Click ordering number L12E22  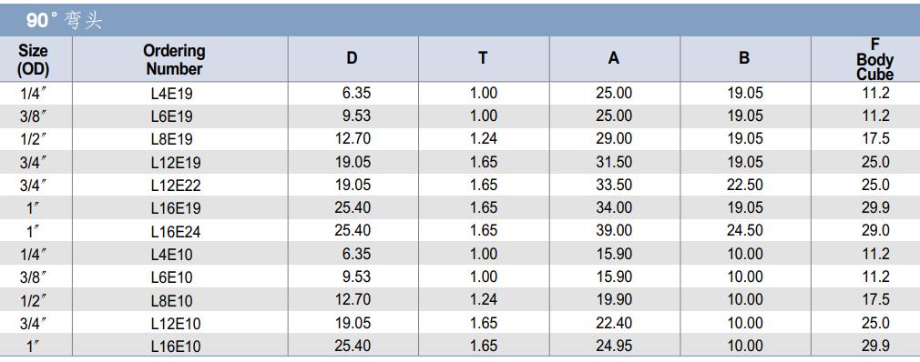(x=176, y=186)
